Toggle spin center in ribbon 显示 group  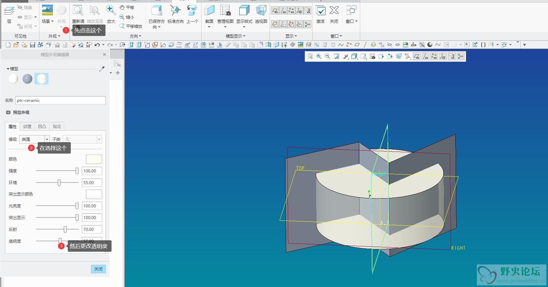[x=307, y=24]
